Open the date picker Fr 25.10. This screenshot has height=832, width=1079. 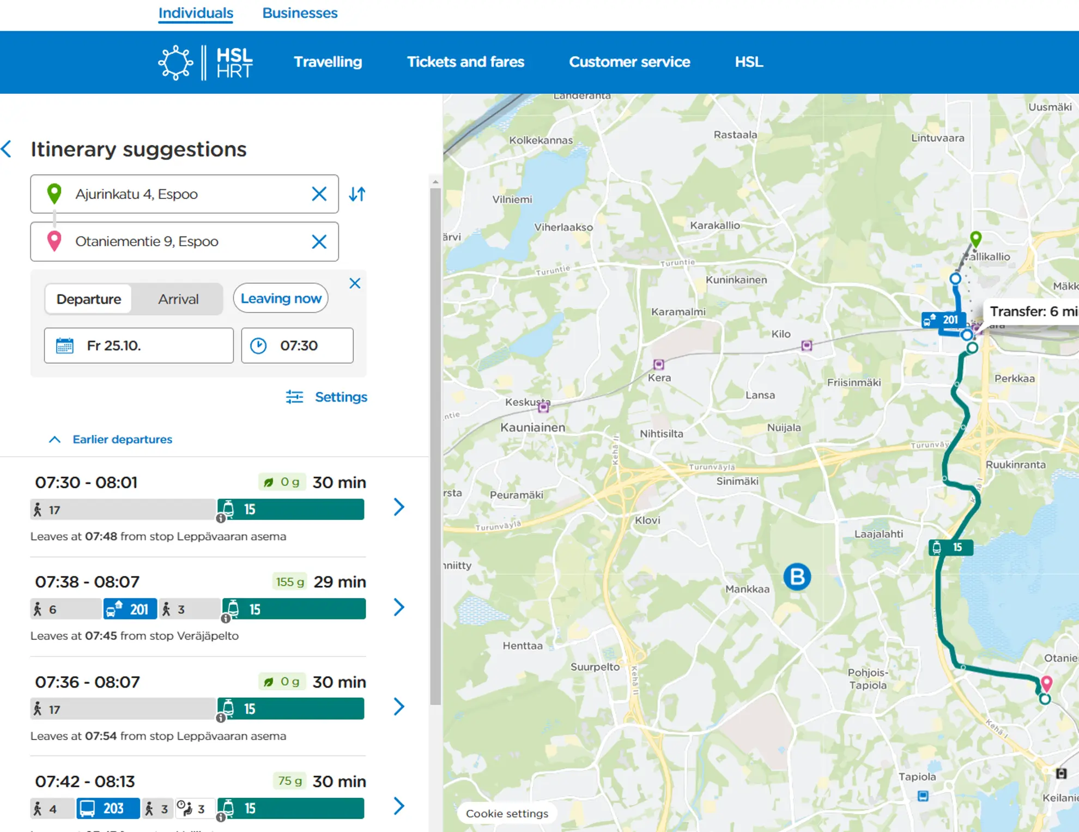click(x=138, y=345)
